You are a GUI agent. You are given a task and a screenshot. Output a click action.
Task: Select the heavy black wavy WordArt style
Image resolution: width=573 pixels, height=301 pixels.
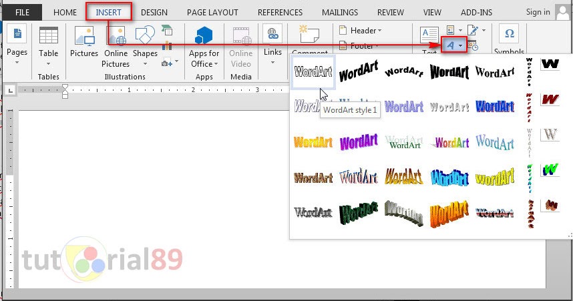449,72
